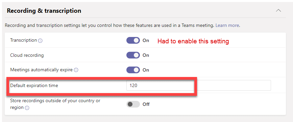Viewport: 293px width, 122px height.
Task: Disable the Cloud recording switch
Action: pyautogui.click(x=133, y=55)
